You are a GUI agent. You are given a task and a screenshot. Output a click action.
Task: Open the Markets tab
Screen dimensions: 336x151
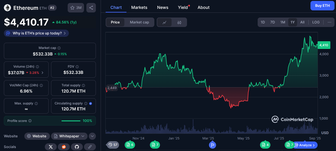139,7
